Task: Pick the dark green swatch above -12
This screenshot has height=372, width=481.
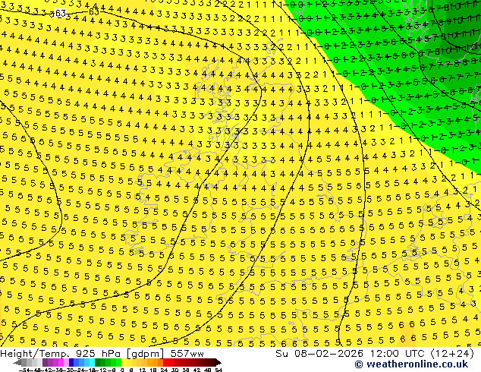Action: pos(97,362)
